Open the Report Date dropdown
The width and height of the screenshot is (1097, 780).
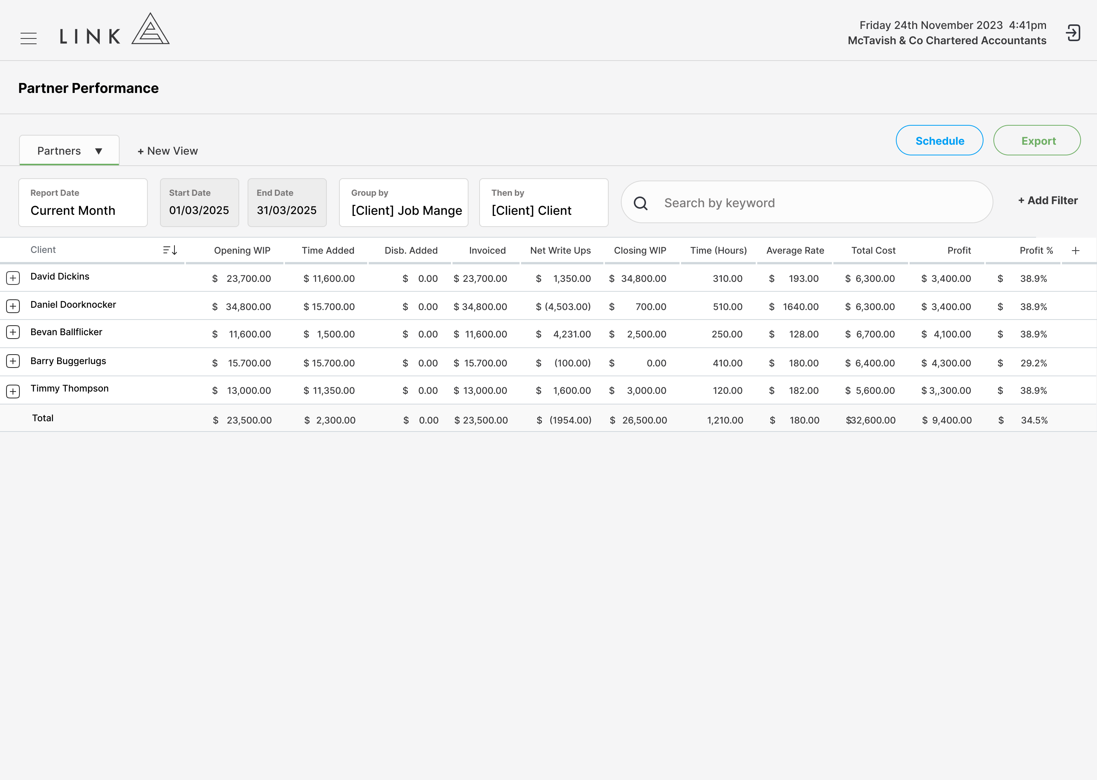click(83, 203)
